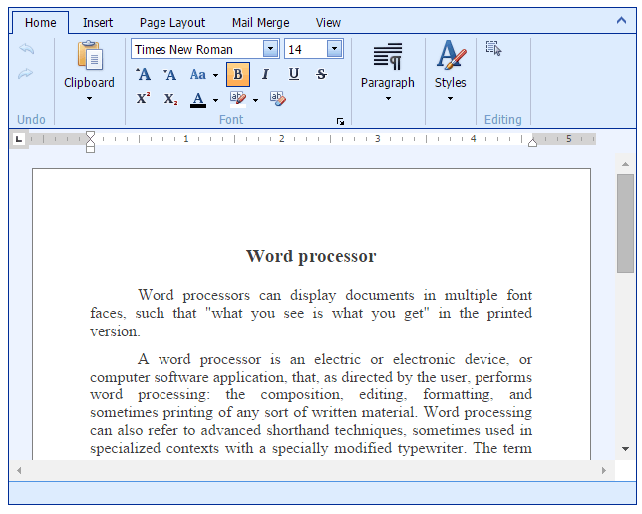Toggle Strikethrough formatting
This screenshot has height=514, width=642.
[321, 74]
